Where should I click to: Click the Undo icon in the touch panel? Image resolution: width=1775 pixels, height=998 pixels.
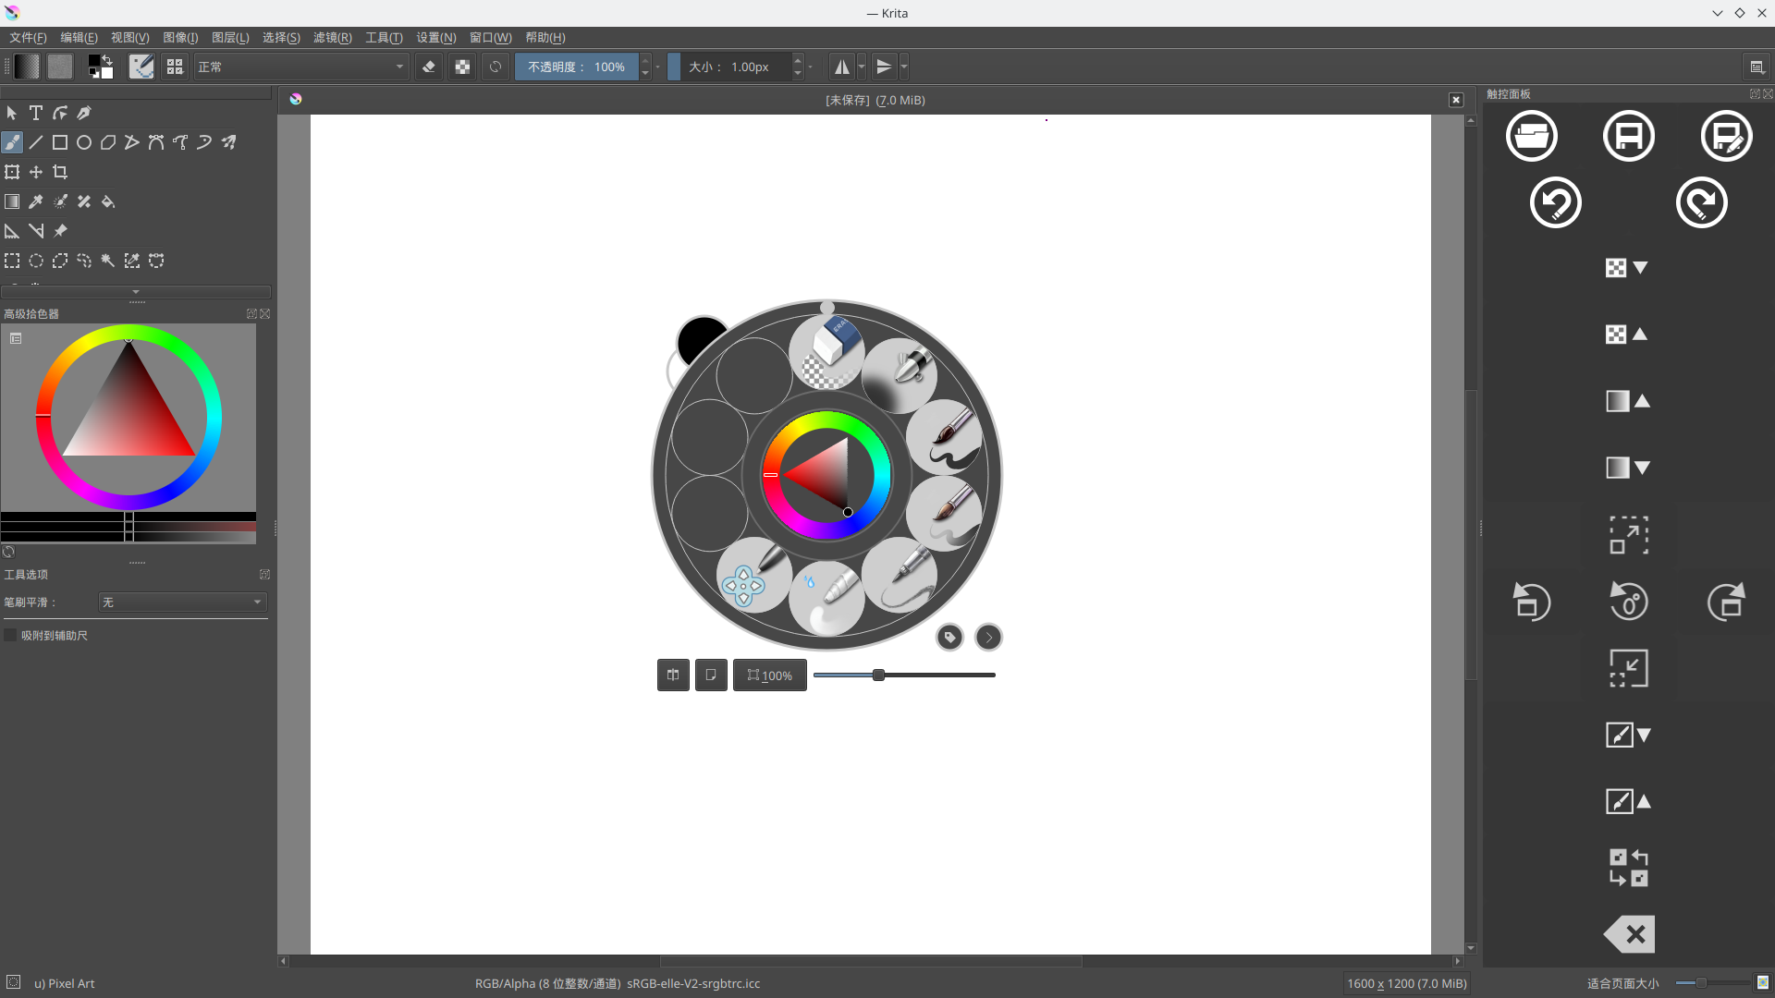1556,202
